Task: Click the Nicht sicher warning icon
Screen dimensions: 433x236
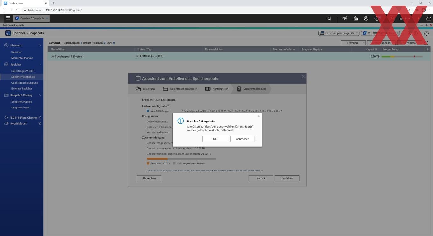Action: (25, 10)
